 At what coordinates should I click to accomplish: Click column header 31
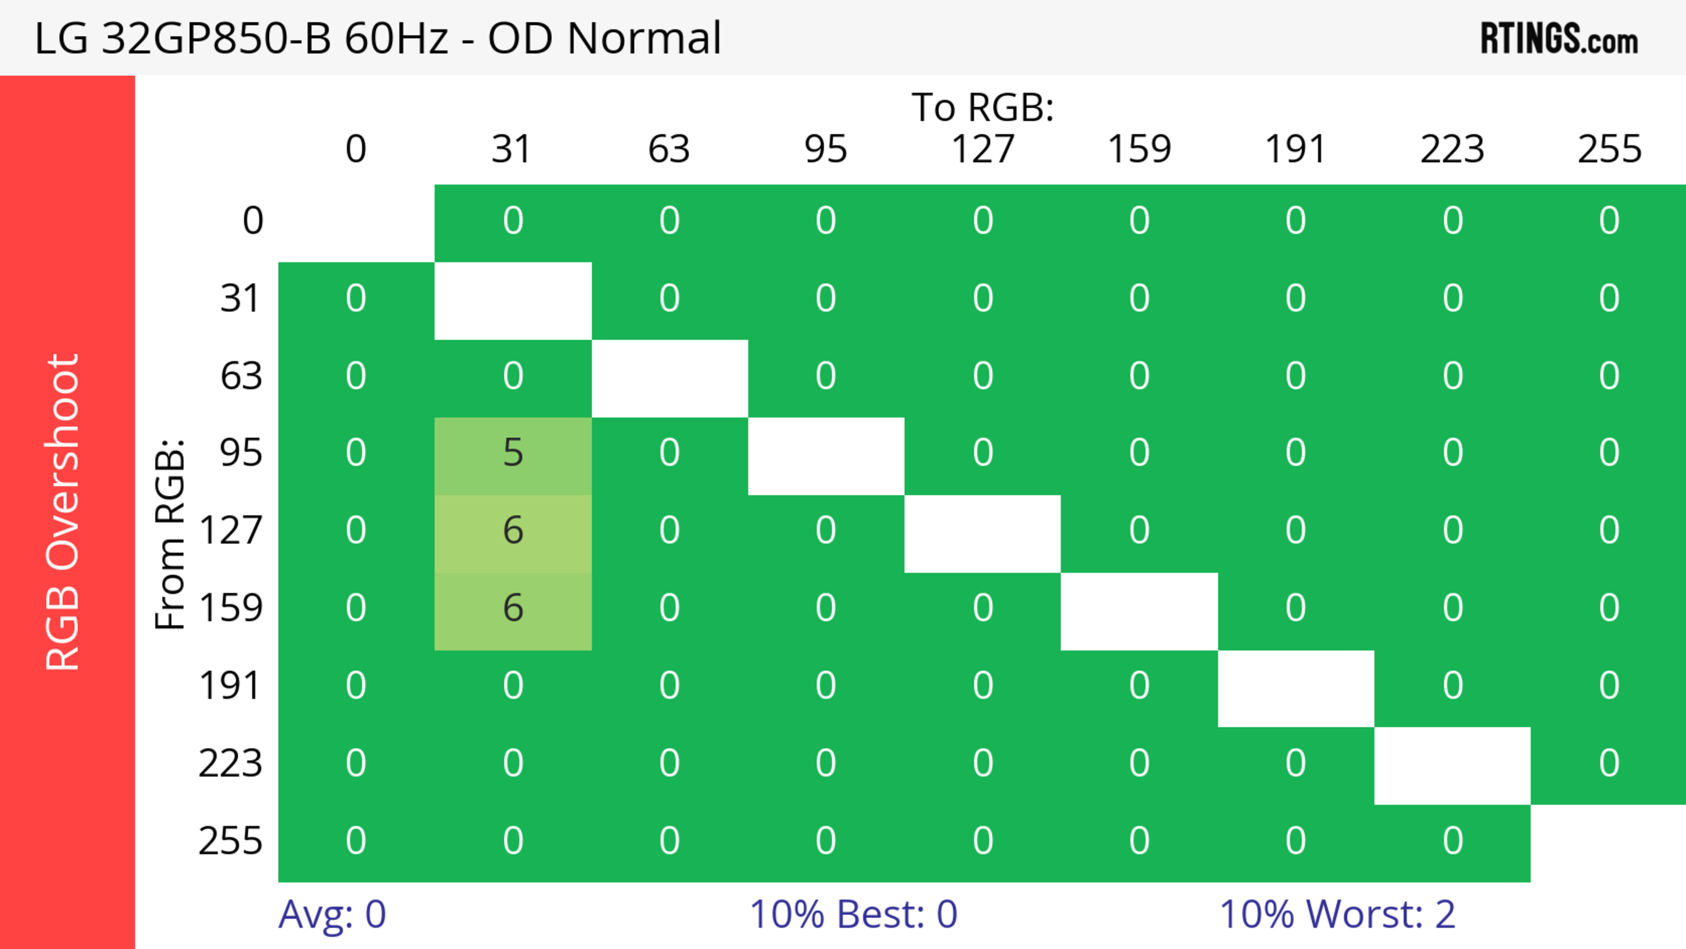(x=511, y=149)
